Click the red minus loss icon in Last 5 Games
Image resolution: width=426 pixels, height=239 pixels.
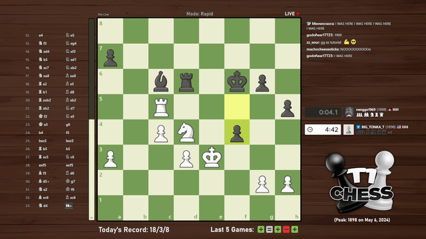tap(286, 230)
